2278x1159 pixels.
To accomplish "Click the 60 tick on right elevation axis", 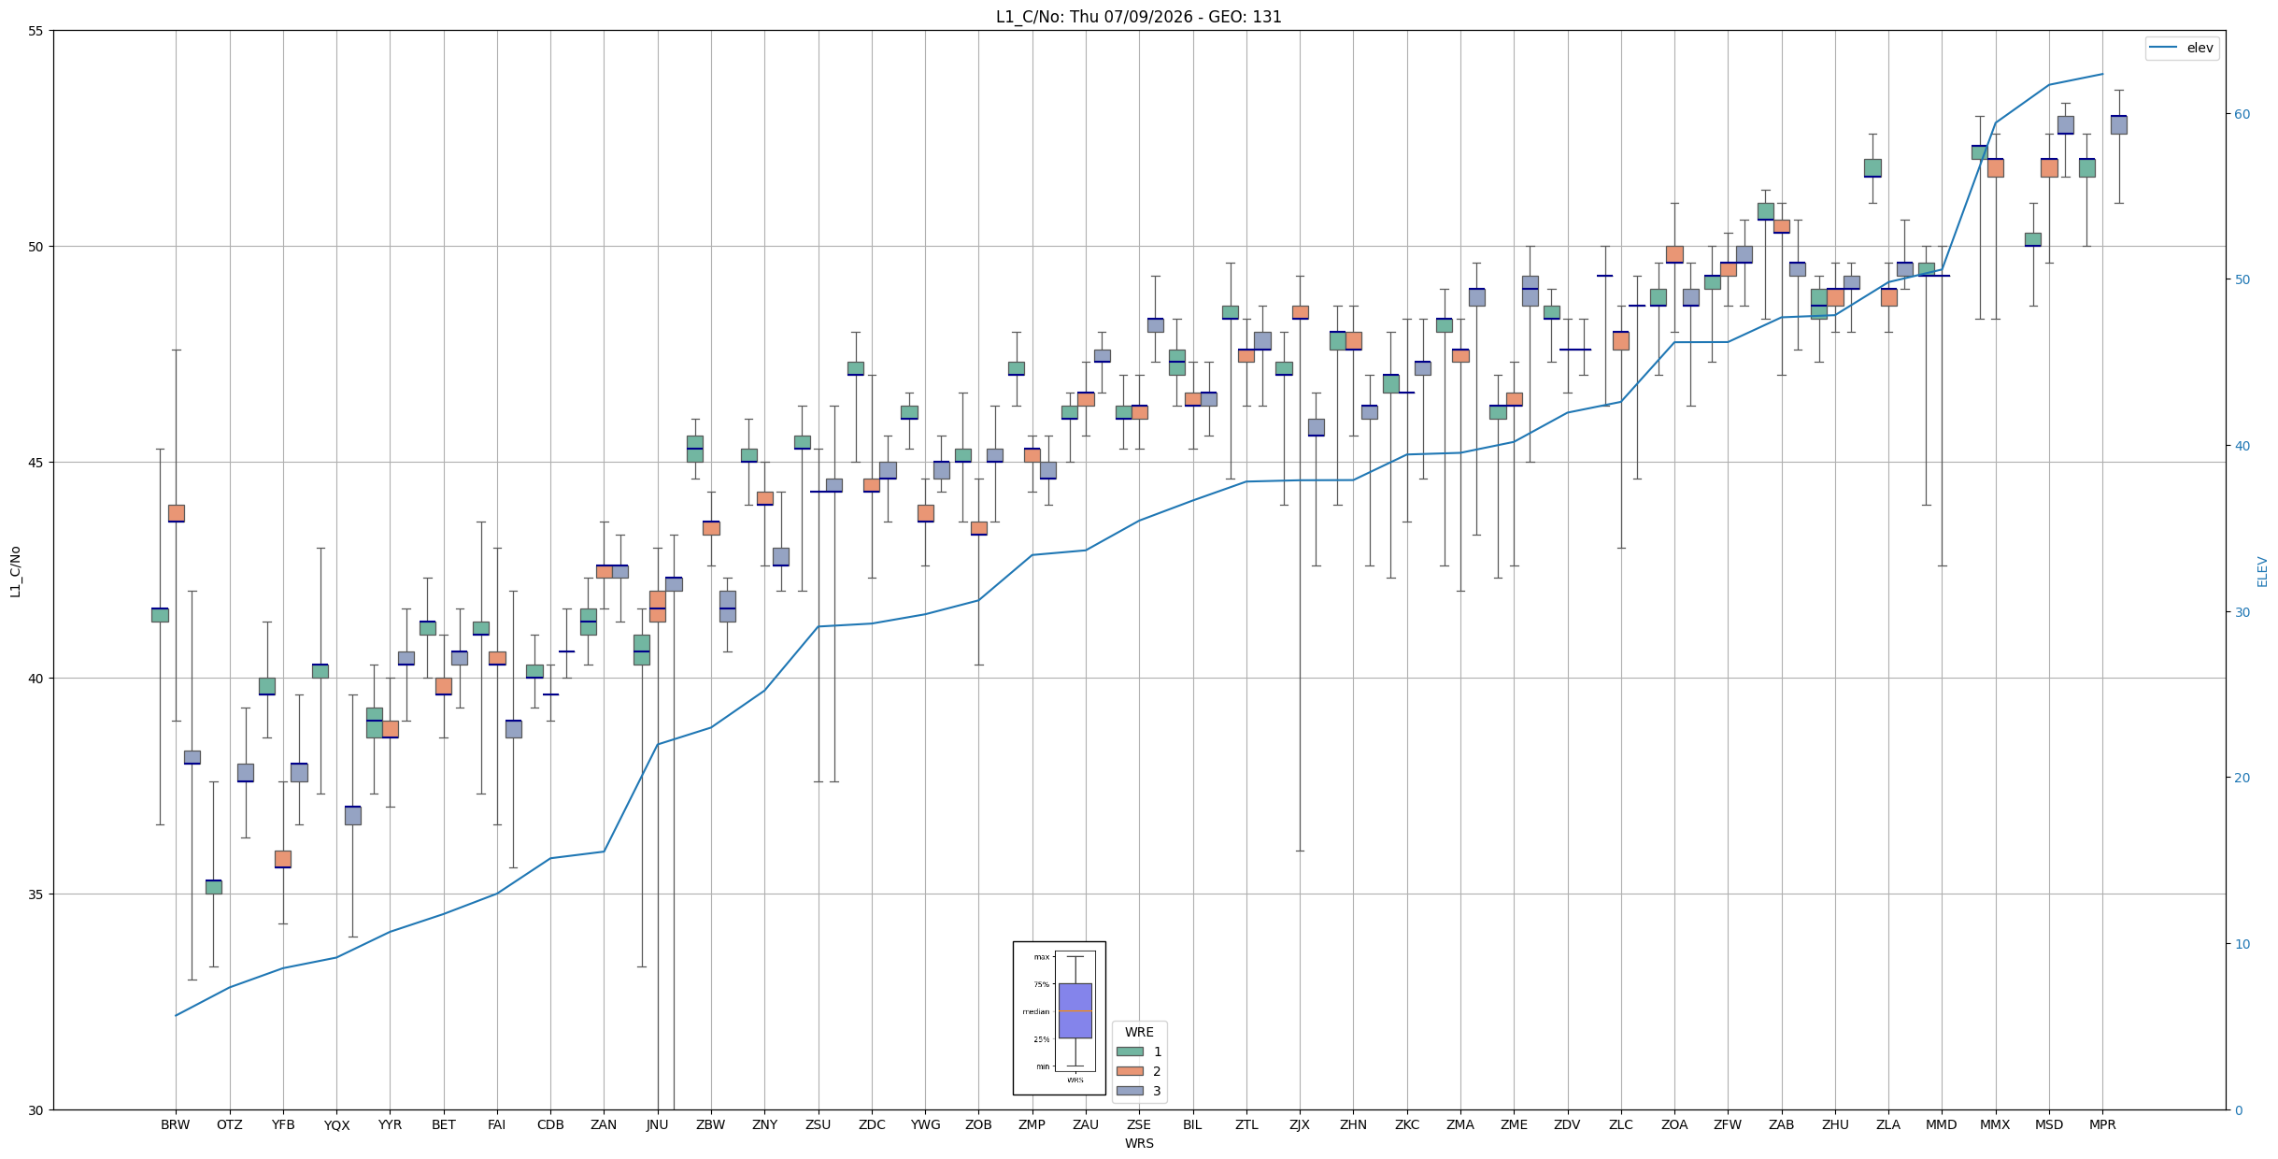I will [x=2242, y=114].
